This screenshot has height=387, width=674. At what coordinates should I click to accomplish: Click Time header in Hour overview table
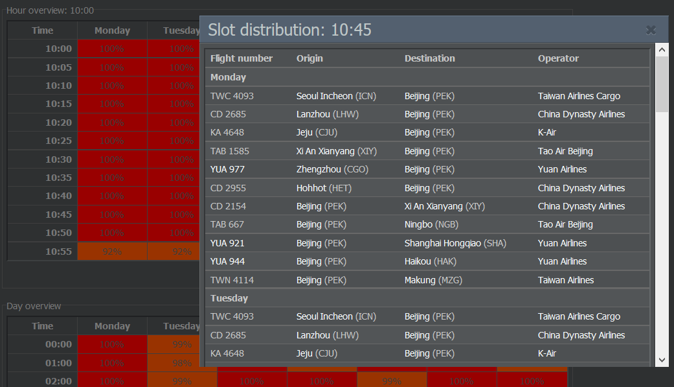[43, 30]
